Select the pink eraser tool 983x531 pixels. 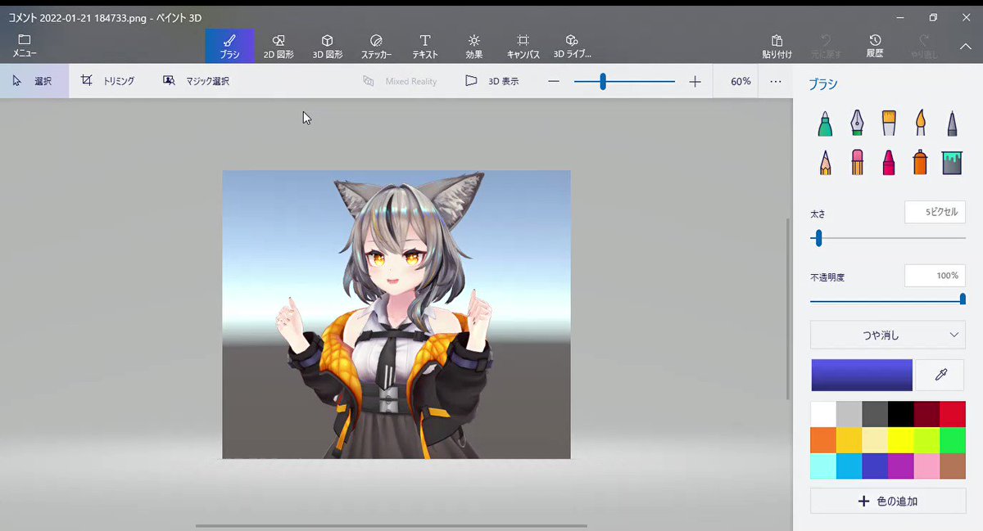point(857,162)
